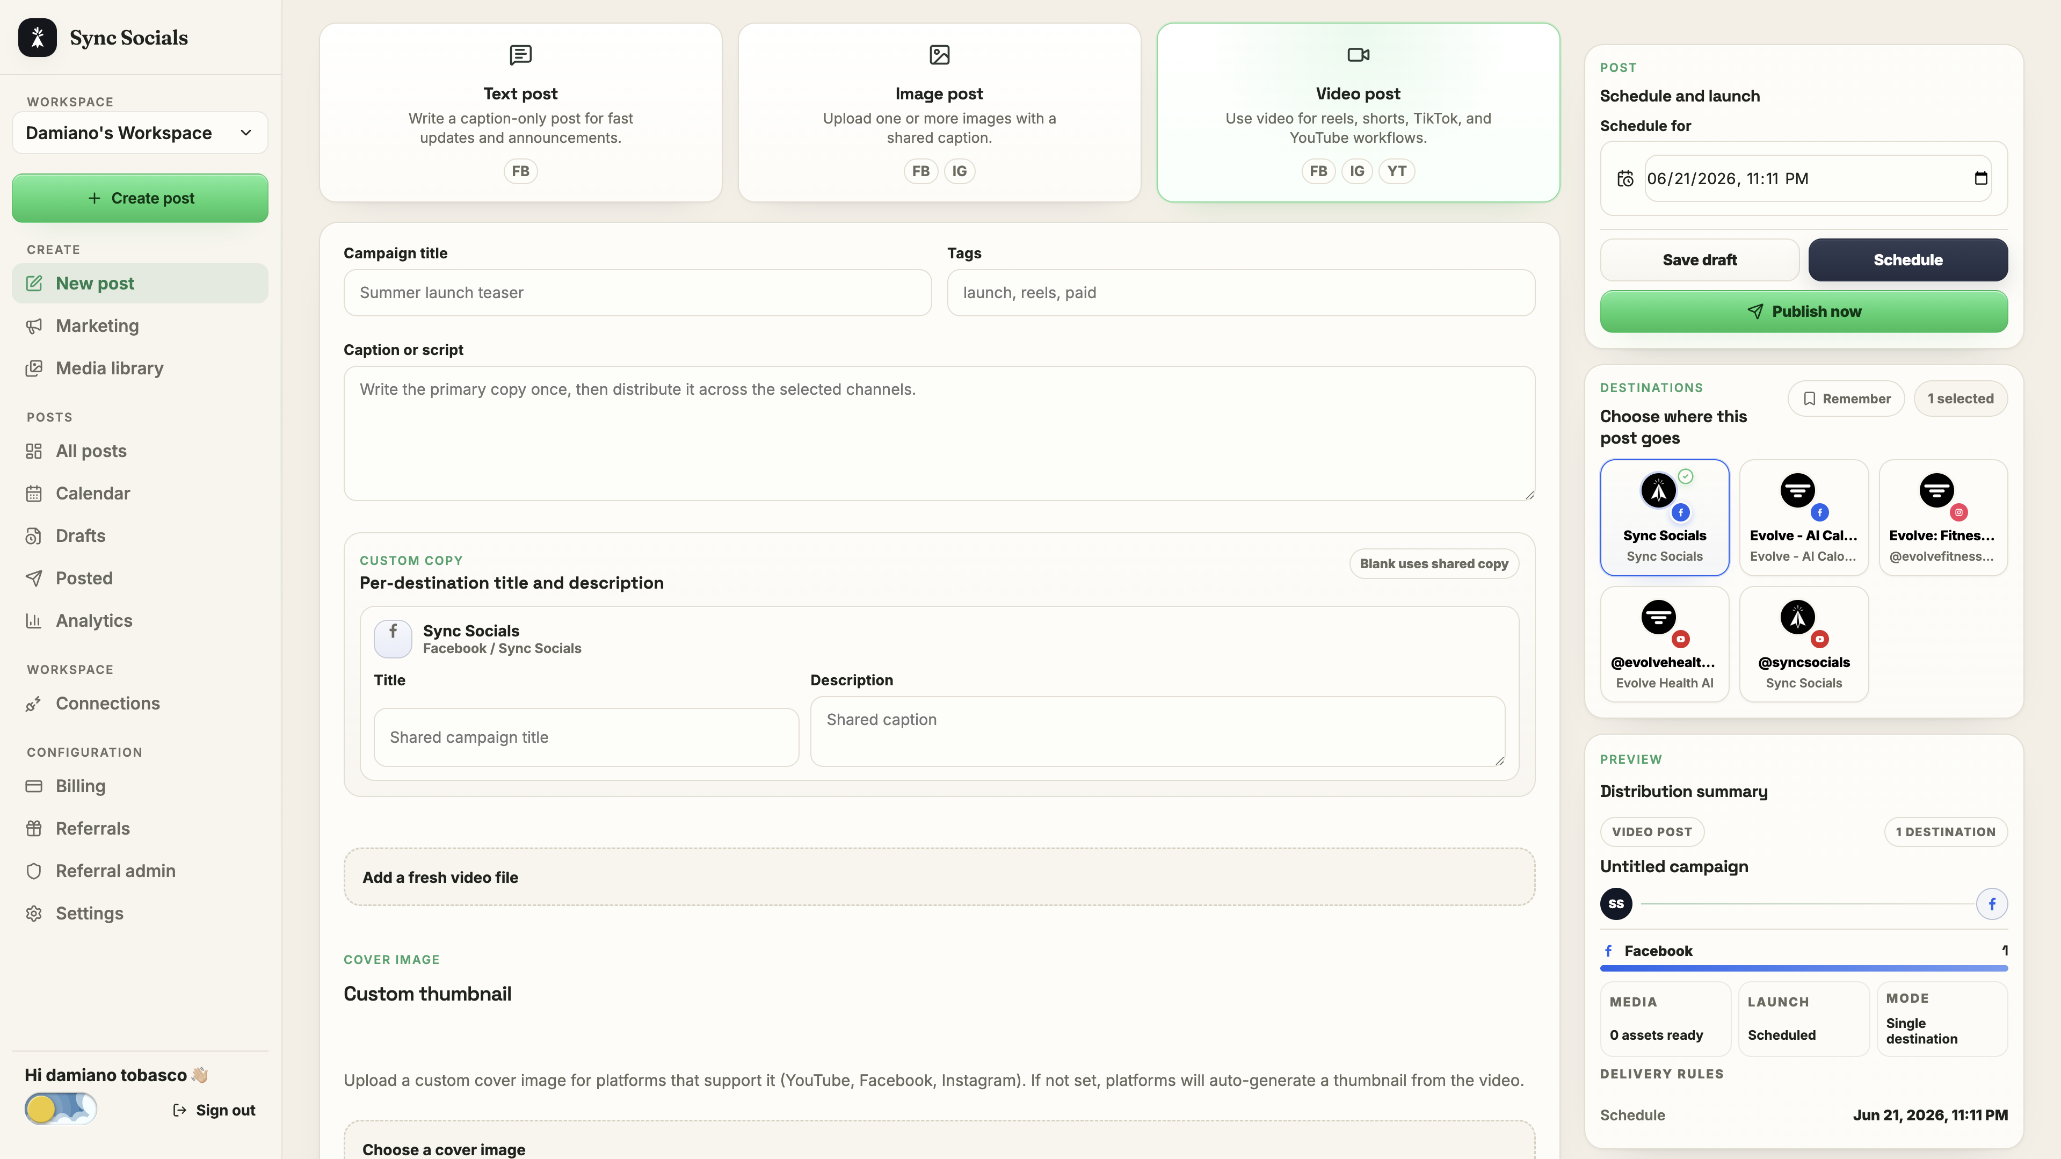Click the schedule date and time field
Screen dimensions: 2061x1159
click(x=1818, y=178)
